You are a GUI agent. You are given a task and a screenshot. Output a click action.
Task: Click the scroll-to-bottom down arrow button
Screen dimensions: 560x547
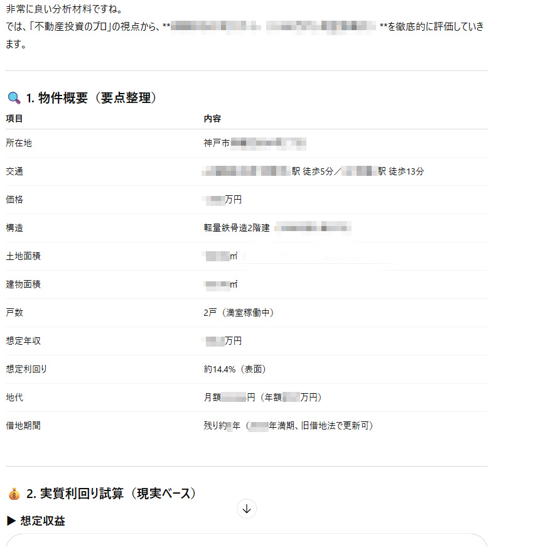pos(247,509)
